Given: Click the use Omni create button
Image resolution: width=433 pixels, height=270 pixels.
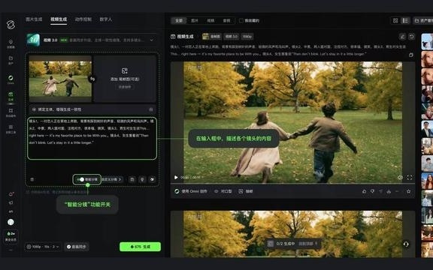Looking at the screenshot, I should [x=191, y=191].
